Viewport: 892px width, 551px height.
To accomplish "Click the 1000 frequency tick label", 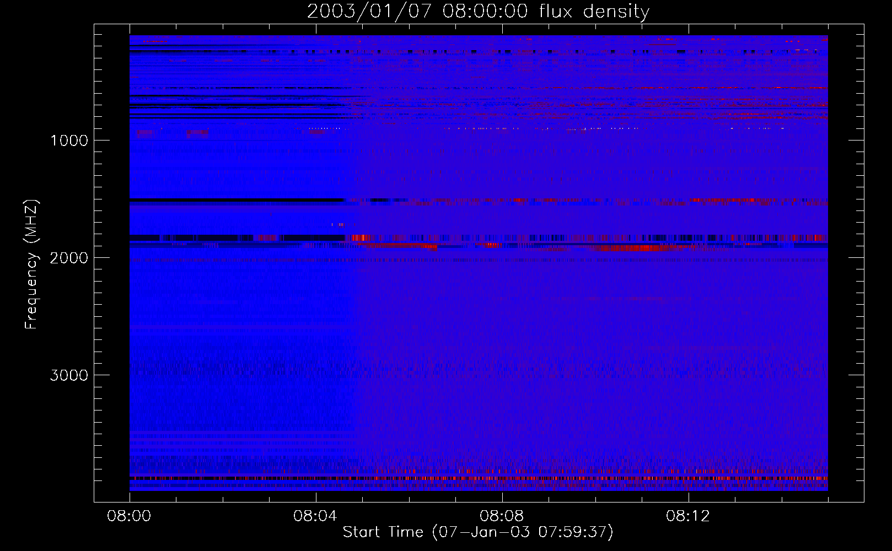I will click(x=69, y=141).
